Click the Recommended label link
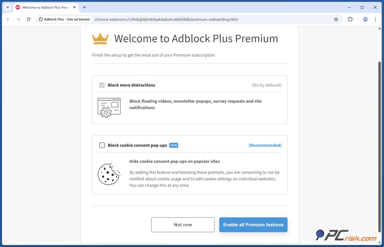The width and height of the screenshot is (384, 247). (x=265, y=145)
